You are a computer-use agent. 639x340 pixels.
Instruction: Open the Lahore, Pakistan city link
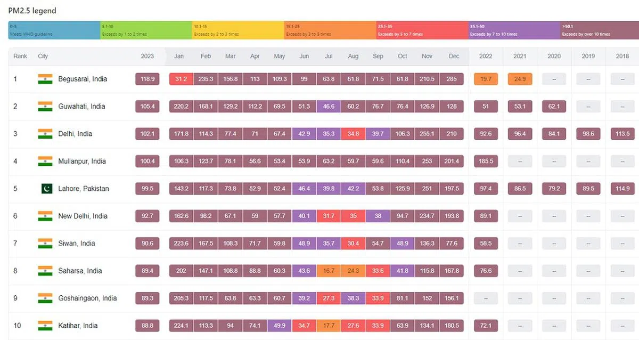(84, 189)
